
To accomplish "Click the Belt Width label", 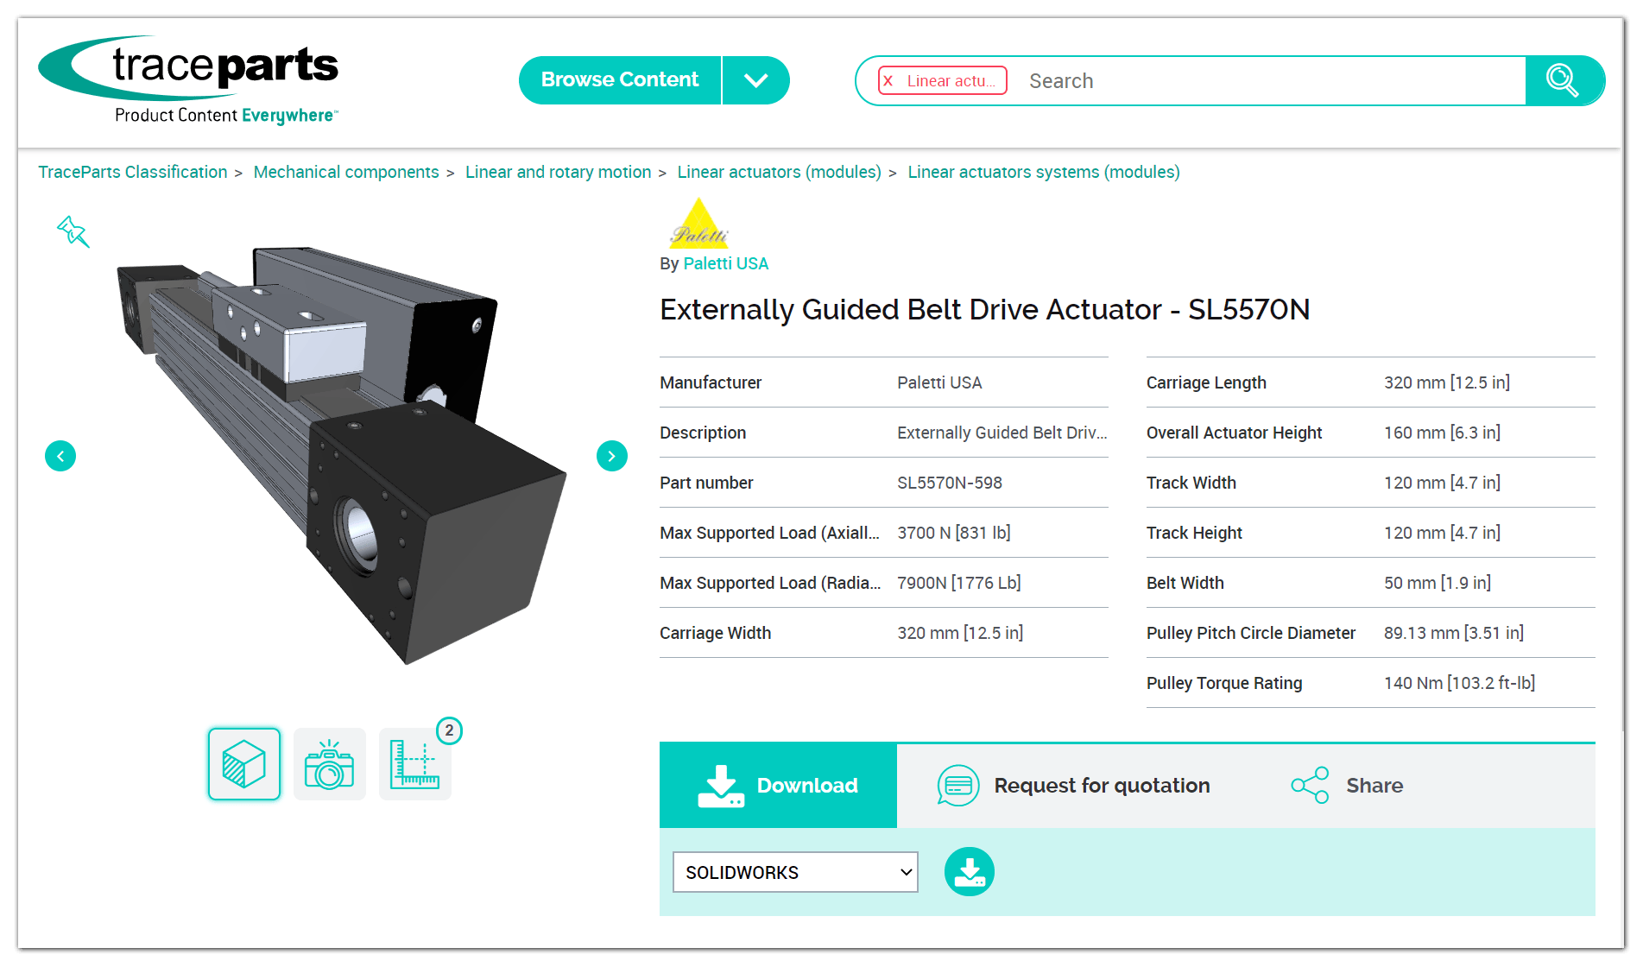I will pyautogui.click(x=1185, y=583).
